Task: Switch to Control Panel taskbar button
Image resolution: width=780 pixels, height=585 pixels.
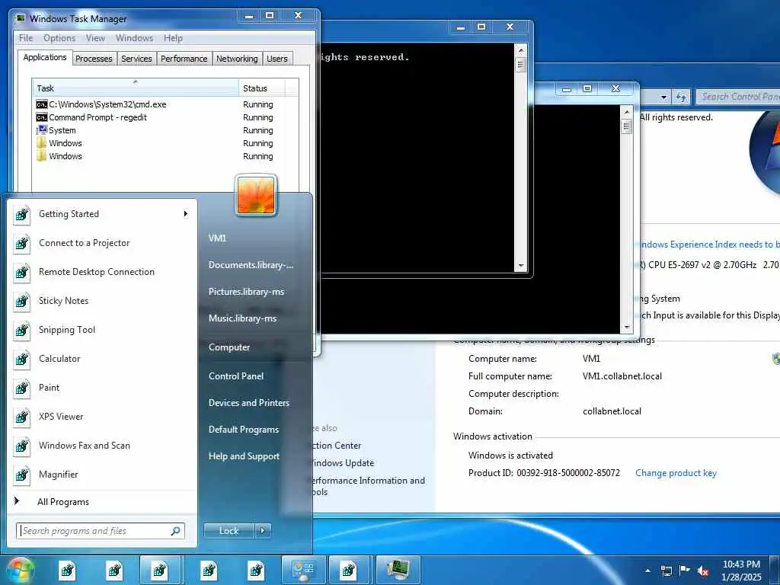Action: pyautogui.click(x=303, y=570)
